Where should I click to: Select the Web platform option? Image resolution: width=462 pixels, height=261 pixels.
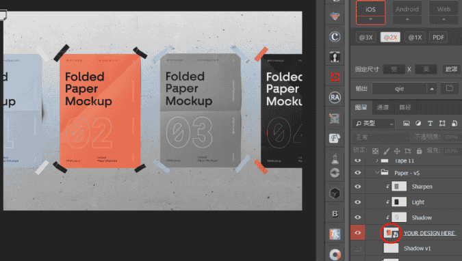[444, 9]
